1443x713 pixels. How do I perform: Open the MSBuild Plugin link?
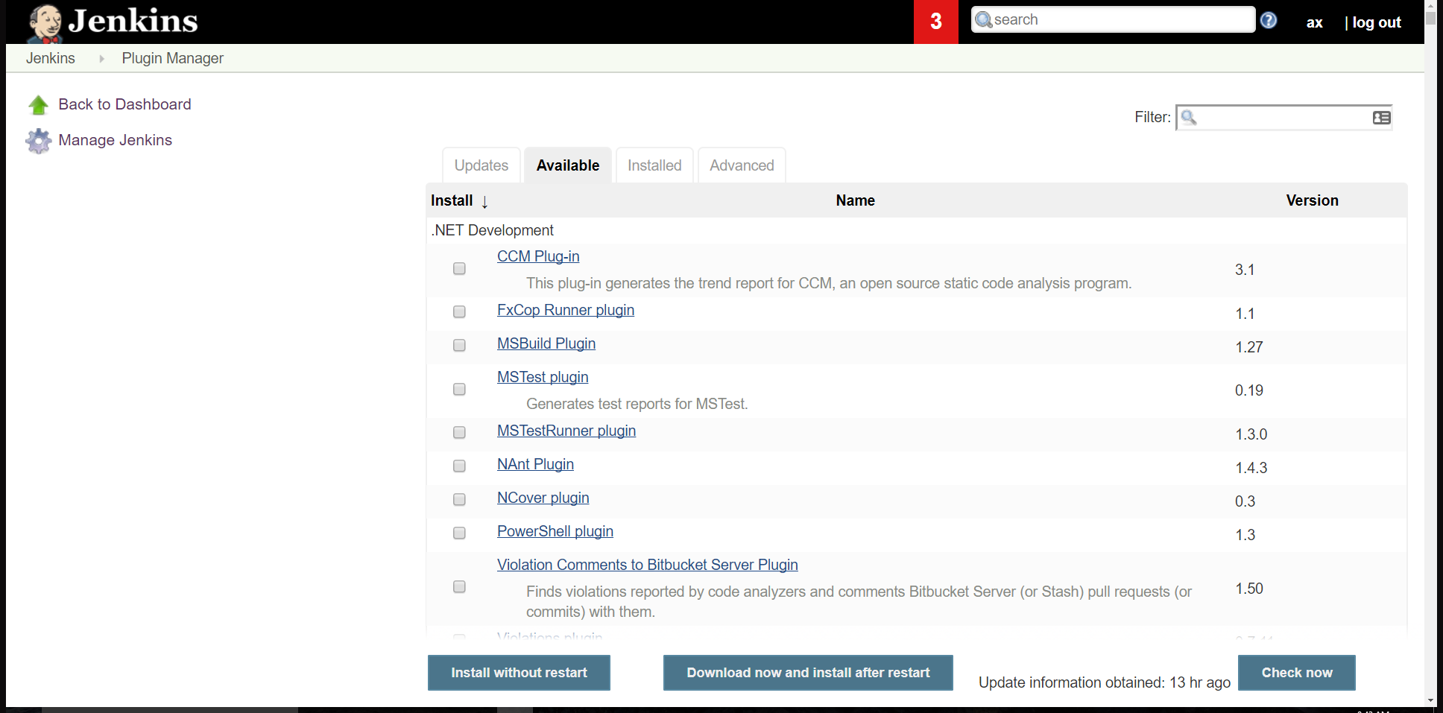coord(546,343)
